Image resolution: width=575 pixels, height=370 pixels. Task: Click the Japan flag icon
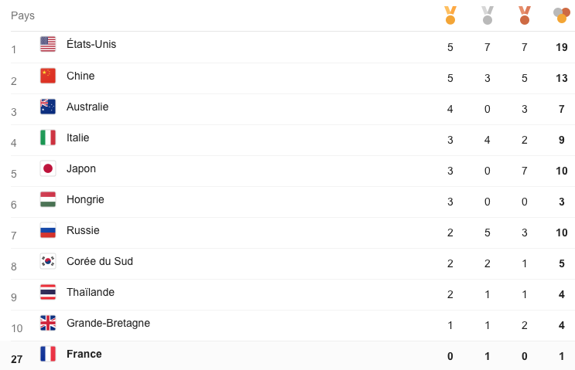pyautogui.click(x=48, y=168)
